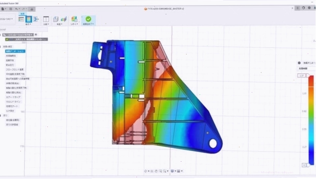The height and width of the screenshot is (179, 316).
Task: Show the ウエルド ライン weld line result
Action: [x=13, y=102]
